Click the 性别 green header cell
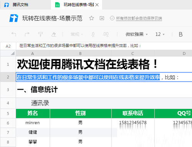Image resolution: width=192 pixels, height=147 pixels. coord(81,113)
